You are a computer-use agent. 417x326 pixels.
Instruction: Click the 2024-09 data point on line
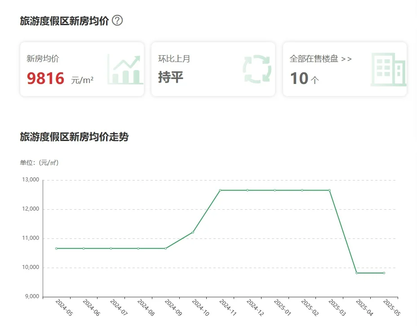[x=165, y=248]
